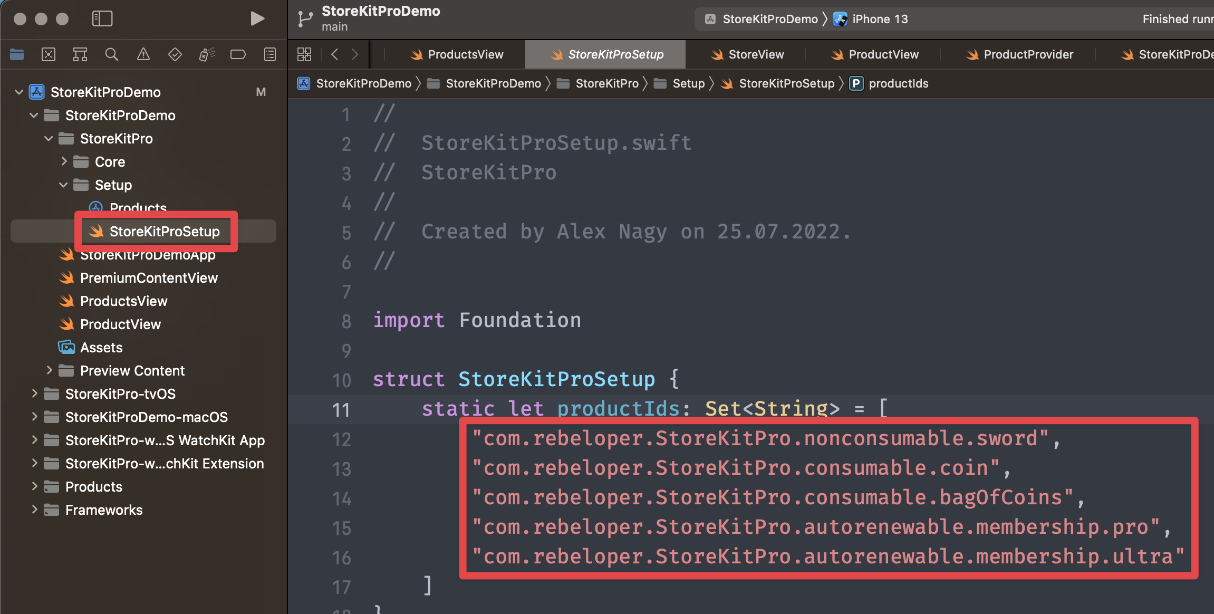Open the Report navigator icon
The image size is (1214, 614).
pyautogui.click(x=269, y=54)
